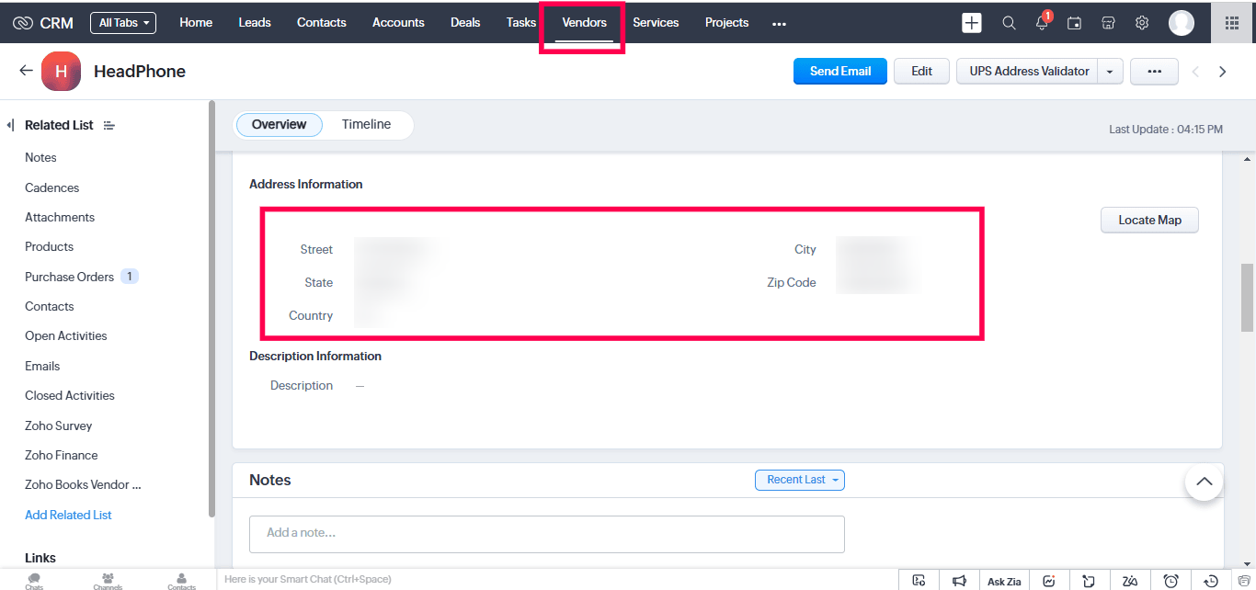This screenshot has width=1256, height=590.
Task: Open global search magnifier icon
Action: (1009, 23)
